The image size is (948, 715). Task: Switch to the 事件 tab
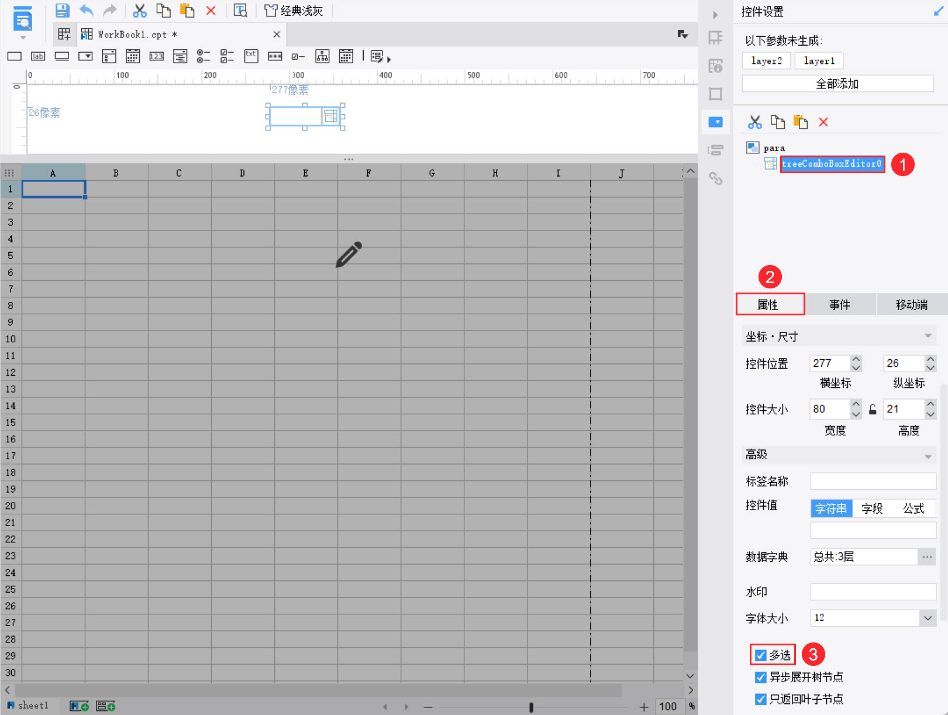tap(840, 305)
